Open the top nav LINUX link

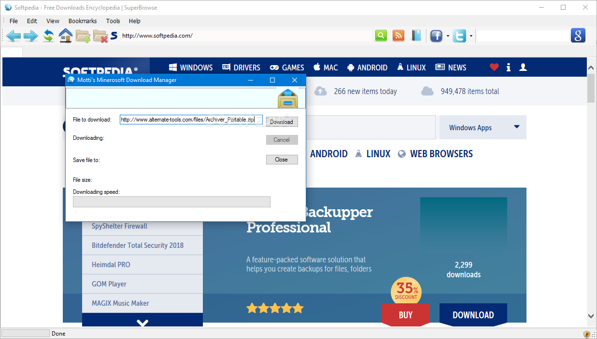(411, 68)
